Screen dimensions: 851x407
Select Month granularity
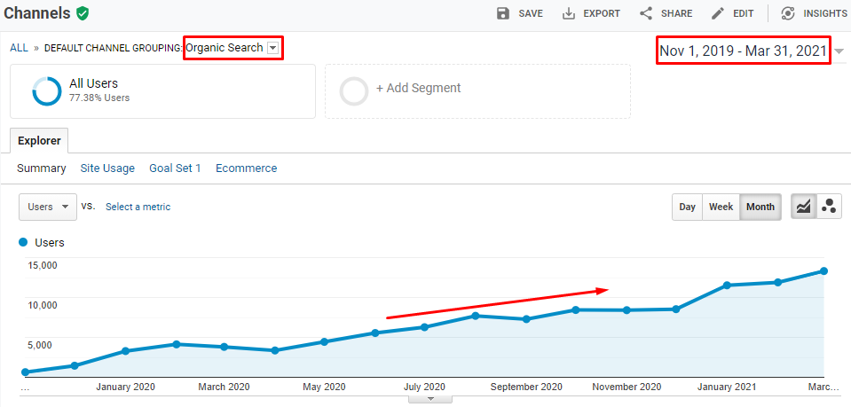[760, 207]
